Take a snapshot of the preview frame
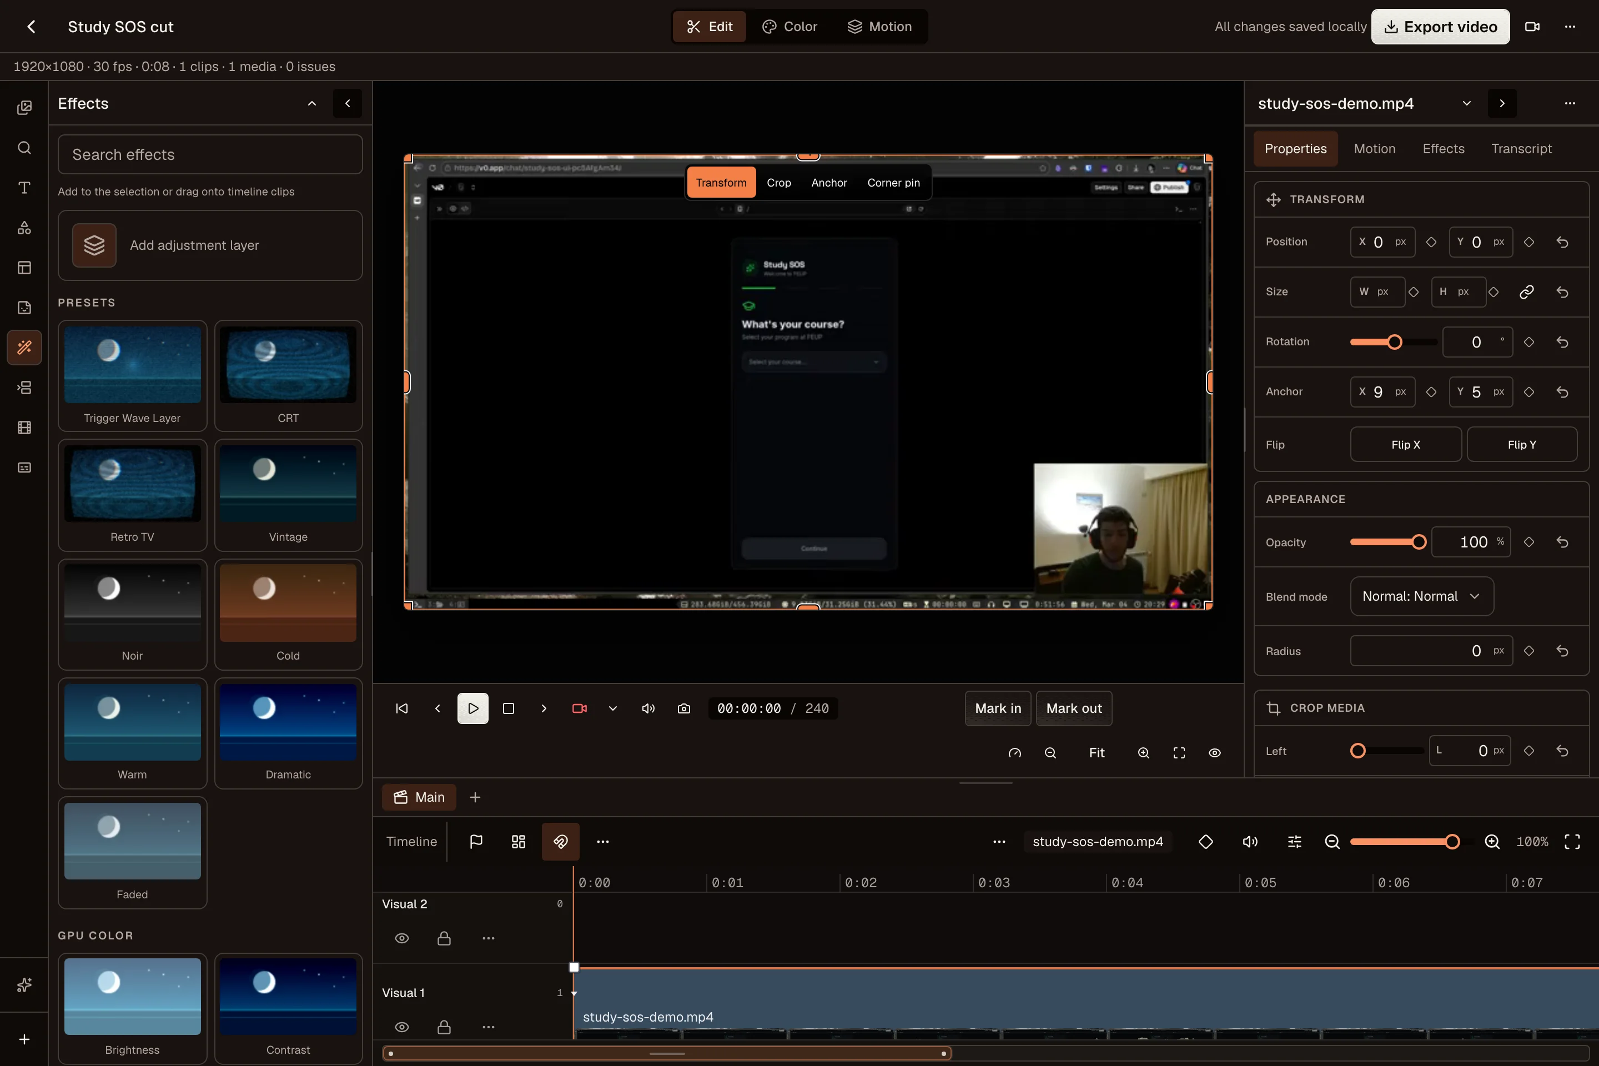The image size is (1599, 1066). [x=684, y=708]
